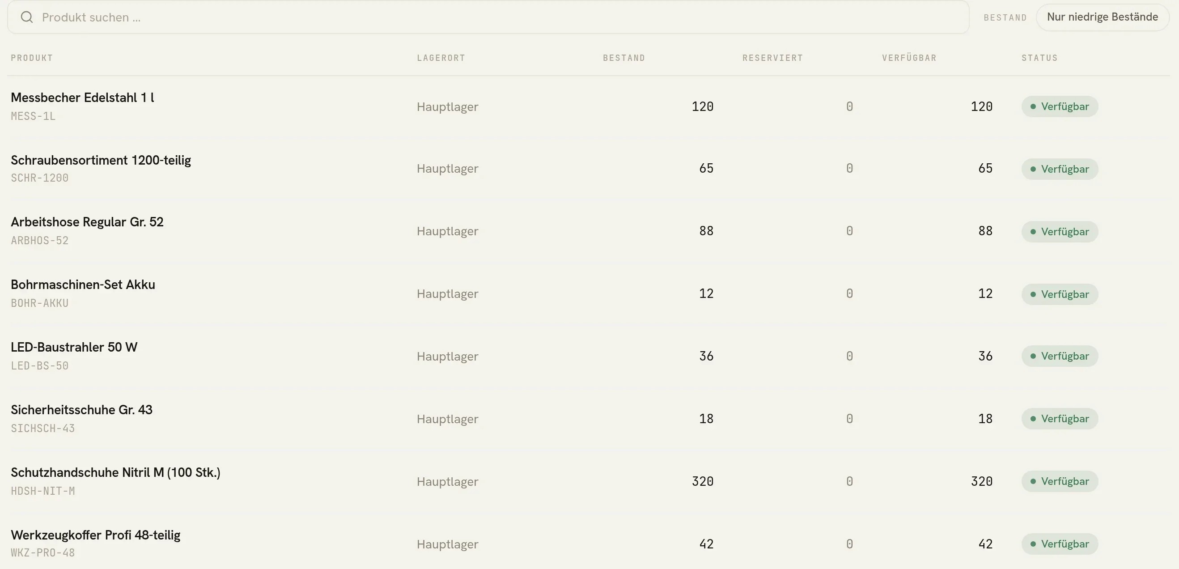This screenshot has height=569, width=1179.
Task: Open LED-Baustrahler 50 W product
Action: pos(74,348)
